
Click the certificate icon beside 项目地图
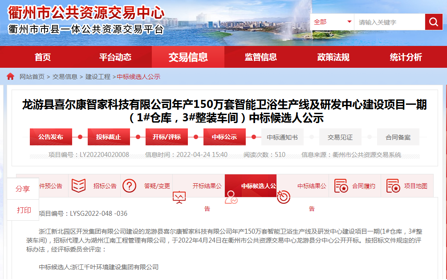[393, 185]
